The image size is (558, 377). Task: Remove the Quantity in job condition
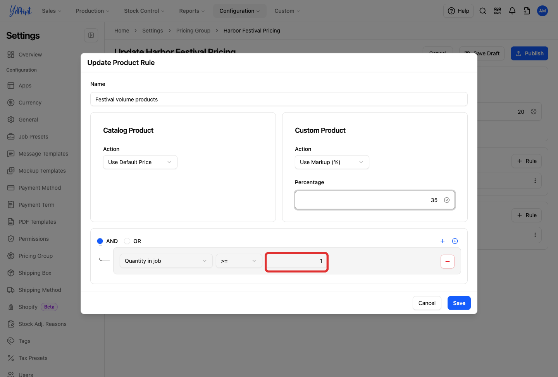point(448,262)
